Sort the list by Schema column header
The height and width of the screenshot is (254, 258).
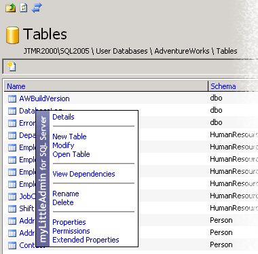click(223, 86)
